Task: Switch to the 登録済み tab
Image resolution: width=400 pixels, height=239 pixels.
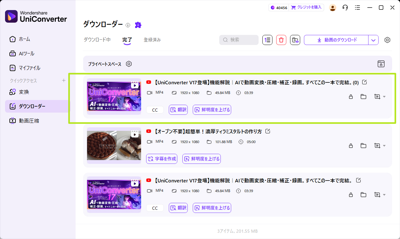Action: 152,40
